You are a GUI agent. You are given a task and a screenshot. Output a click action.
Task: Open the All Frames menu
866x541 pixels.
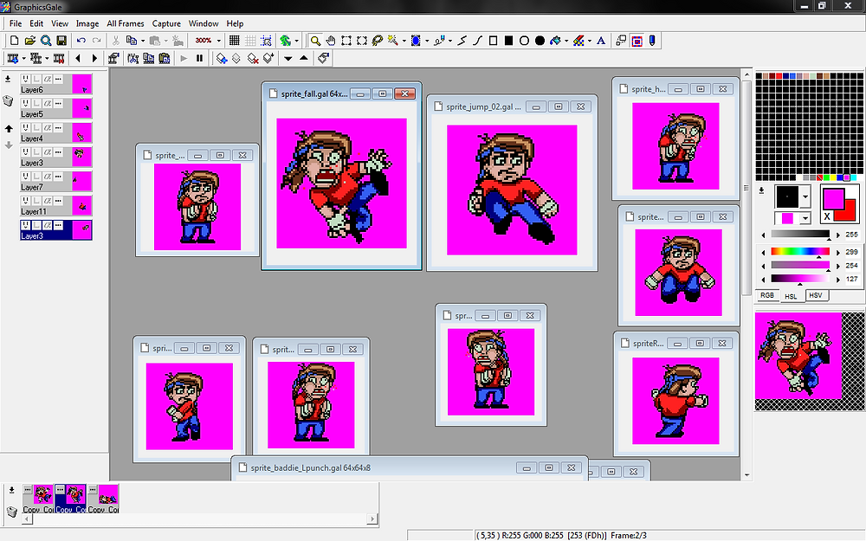[126, 23]
